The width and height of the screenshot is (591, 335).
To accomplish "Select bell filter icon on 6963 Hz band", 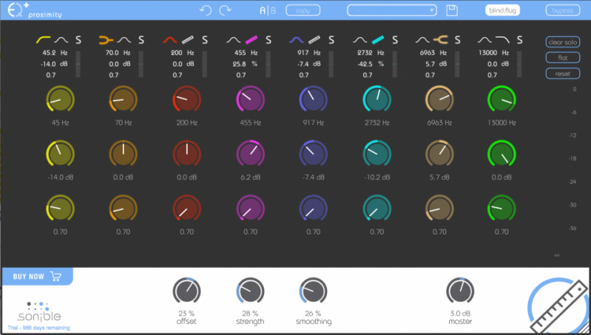I will point(422,40).
